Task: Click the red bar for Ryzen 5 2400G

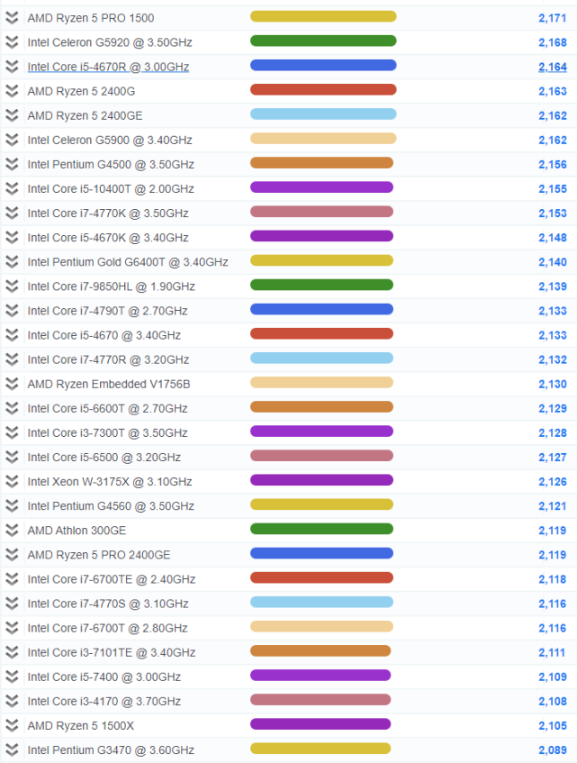Action: tap(323, 89)
